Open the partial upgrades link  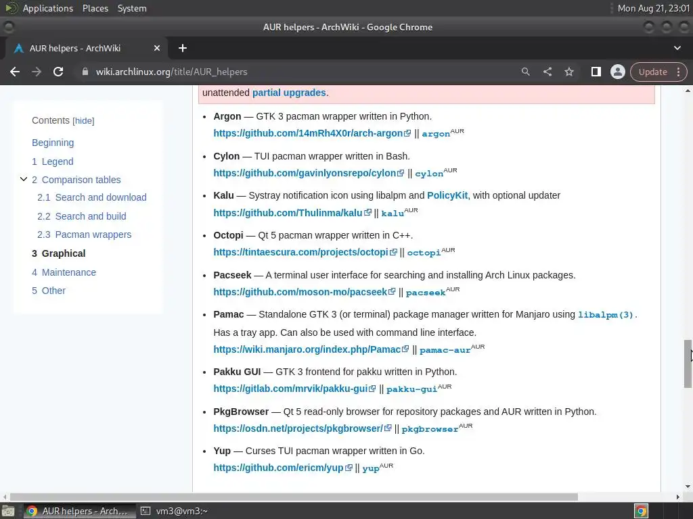289,93
